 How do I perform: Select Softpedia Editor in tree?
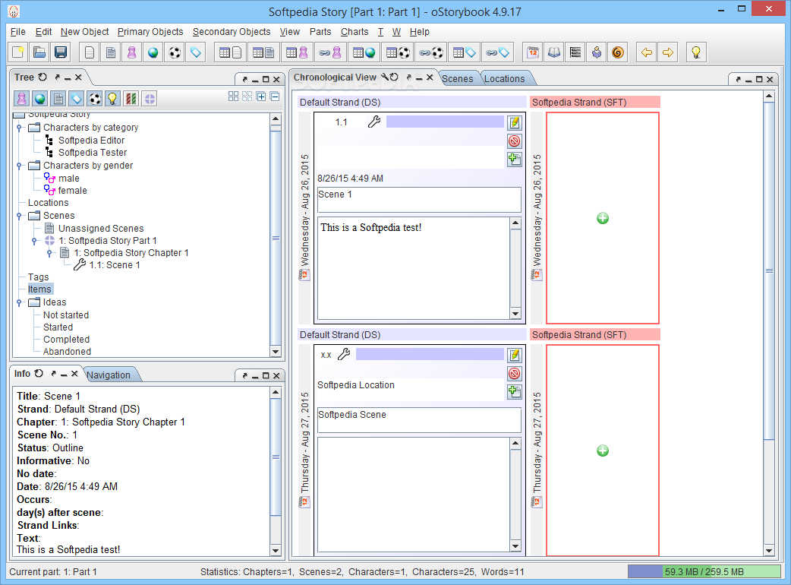click(91, 141)
